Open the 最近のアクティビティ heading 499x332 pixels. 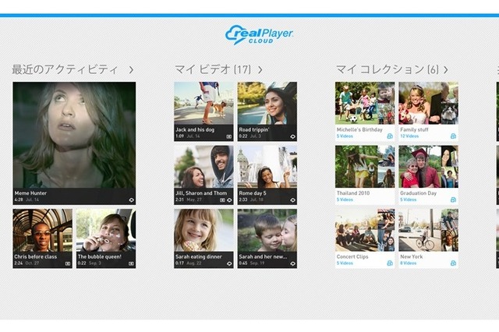[x=65, y=69]
